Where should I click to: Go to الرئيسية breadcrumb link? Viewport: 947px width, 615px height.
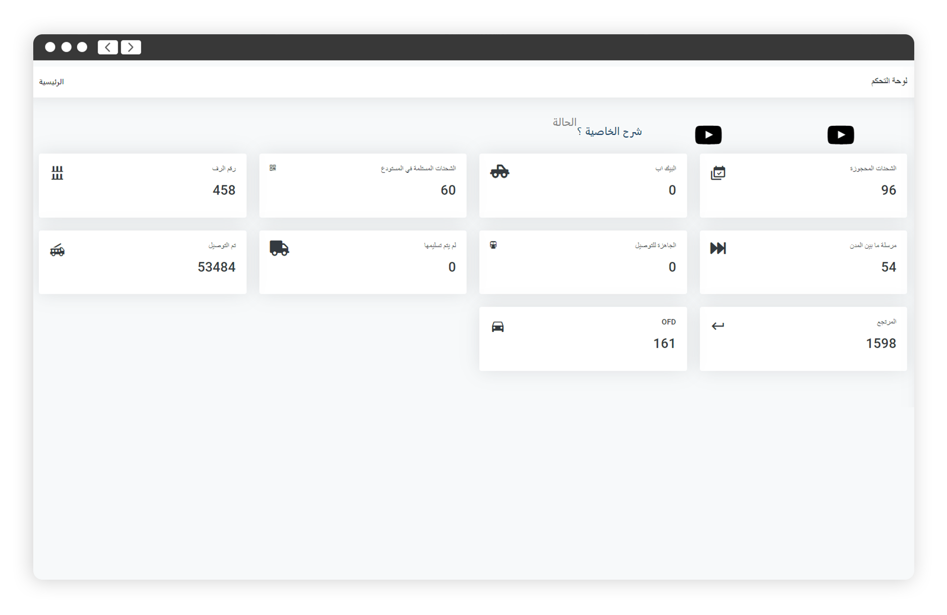click(x=52, y=82)
